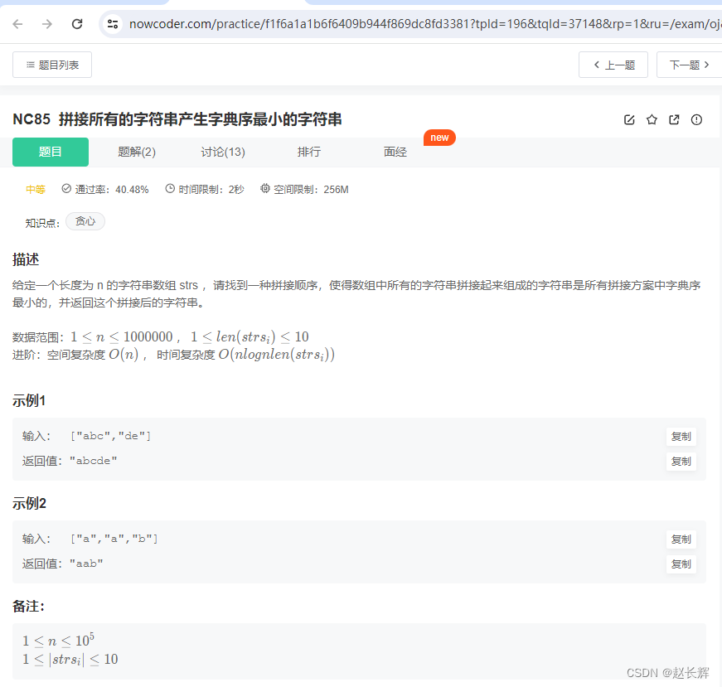Copy example 2 return value "aab"

pos(681,564)
